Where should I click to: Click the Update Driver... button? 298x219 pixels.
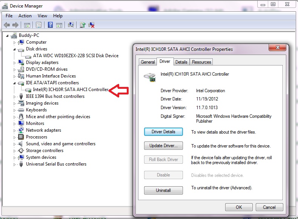(x=163, y=146)
